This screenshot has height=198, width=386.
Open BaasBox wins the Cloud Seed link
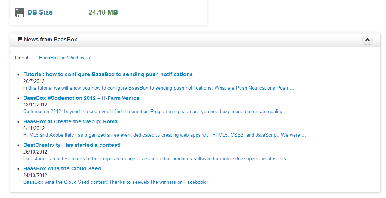pos(62,169)
